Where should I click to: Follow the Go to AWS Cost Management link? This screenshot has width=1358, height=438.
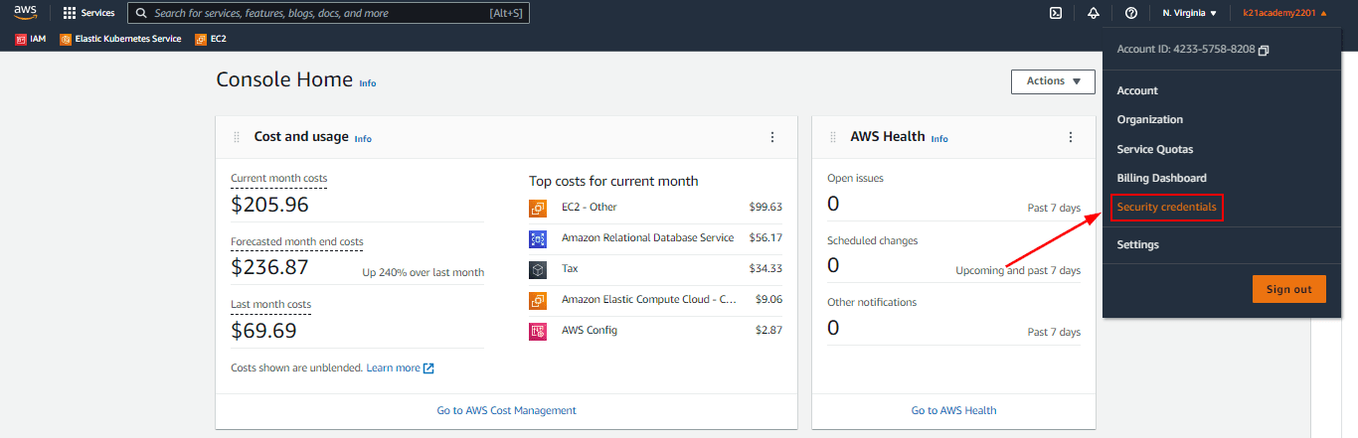(x=506, y=410)
